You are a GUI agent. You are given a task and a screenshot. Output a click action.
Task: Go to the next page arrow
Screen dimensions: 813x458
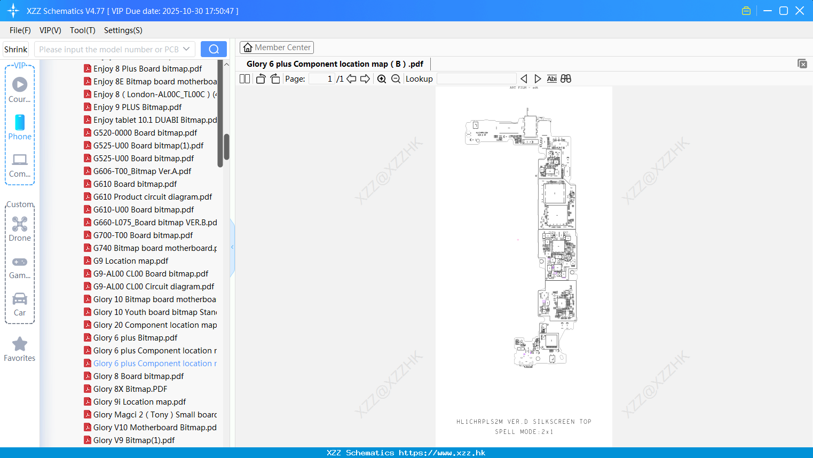point(365,78)
